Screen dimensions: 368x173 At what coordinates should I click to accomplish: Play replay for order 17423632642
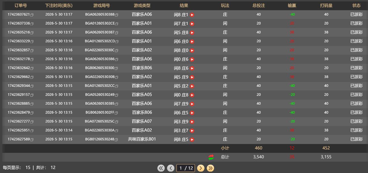click(x=192, y=68)
